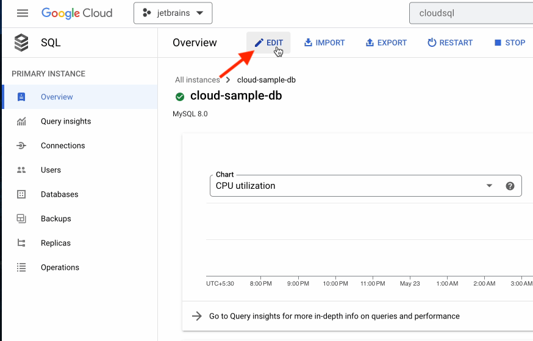Click the Replicas icon in sidebar
The width and height of the screenshot is (533, 341).
click(21, 243)
